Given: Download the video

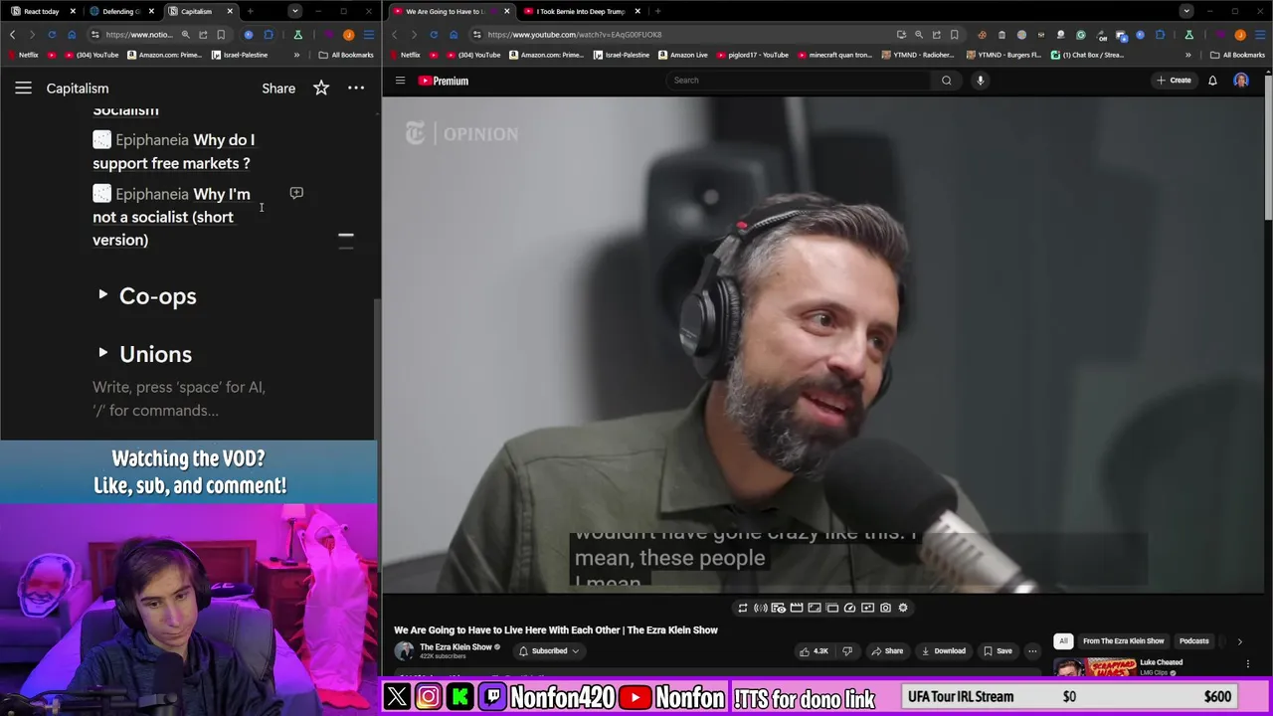Looking at the screenshot, I should point(943,651).
